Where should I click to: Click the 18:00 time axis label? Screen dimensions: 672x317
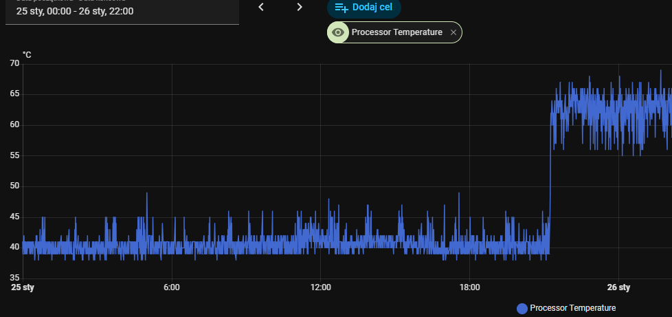469,287
